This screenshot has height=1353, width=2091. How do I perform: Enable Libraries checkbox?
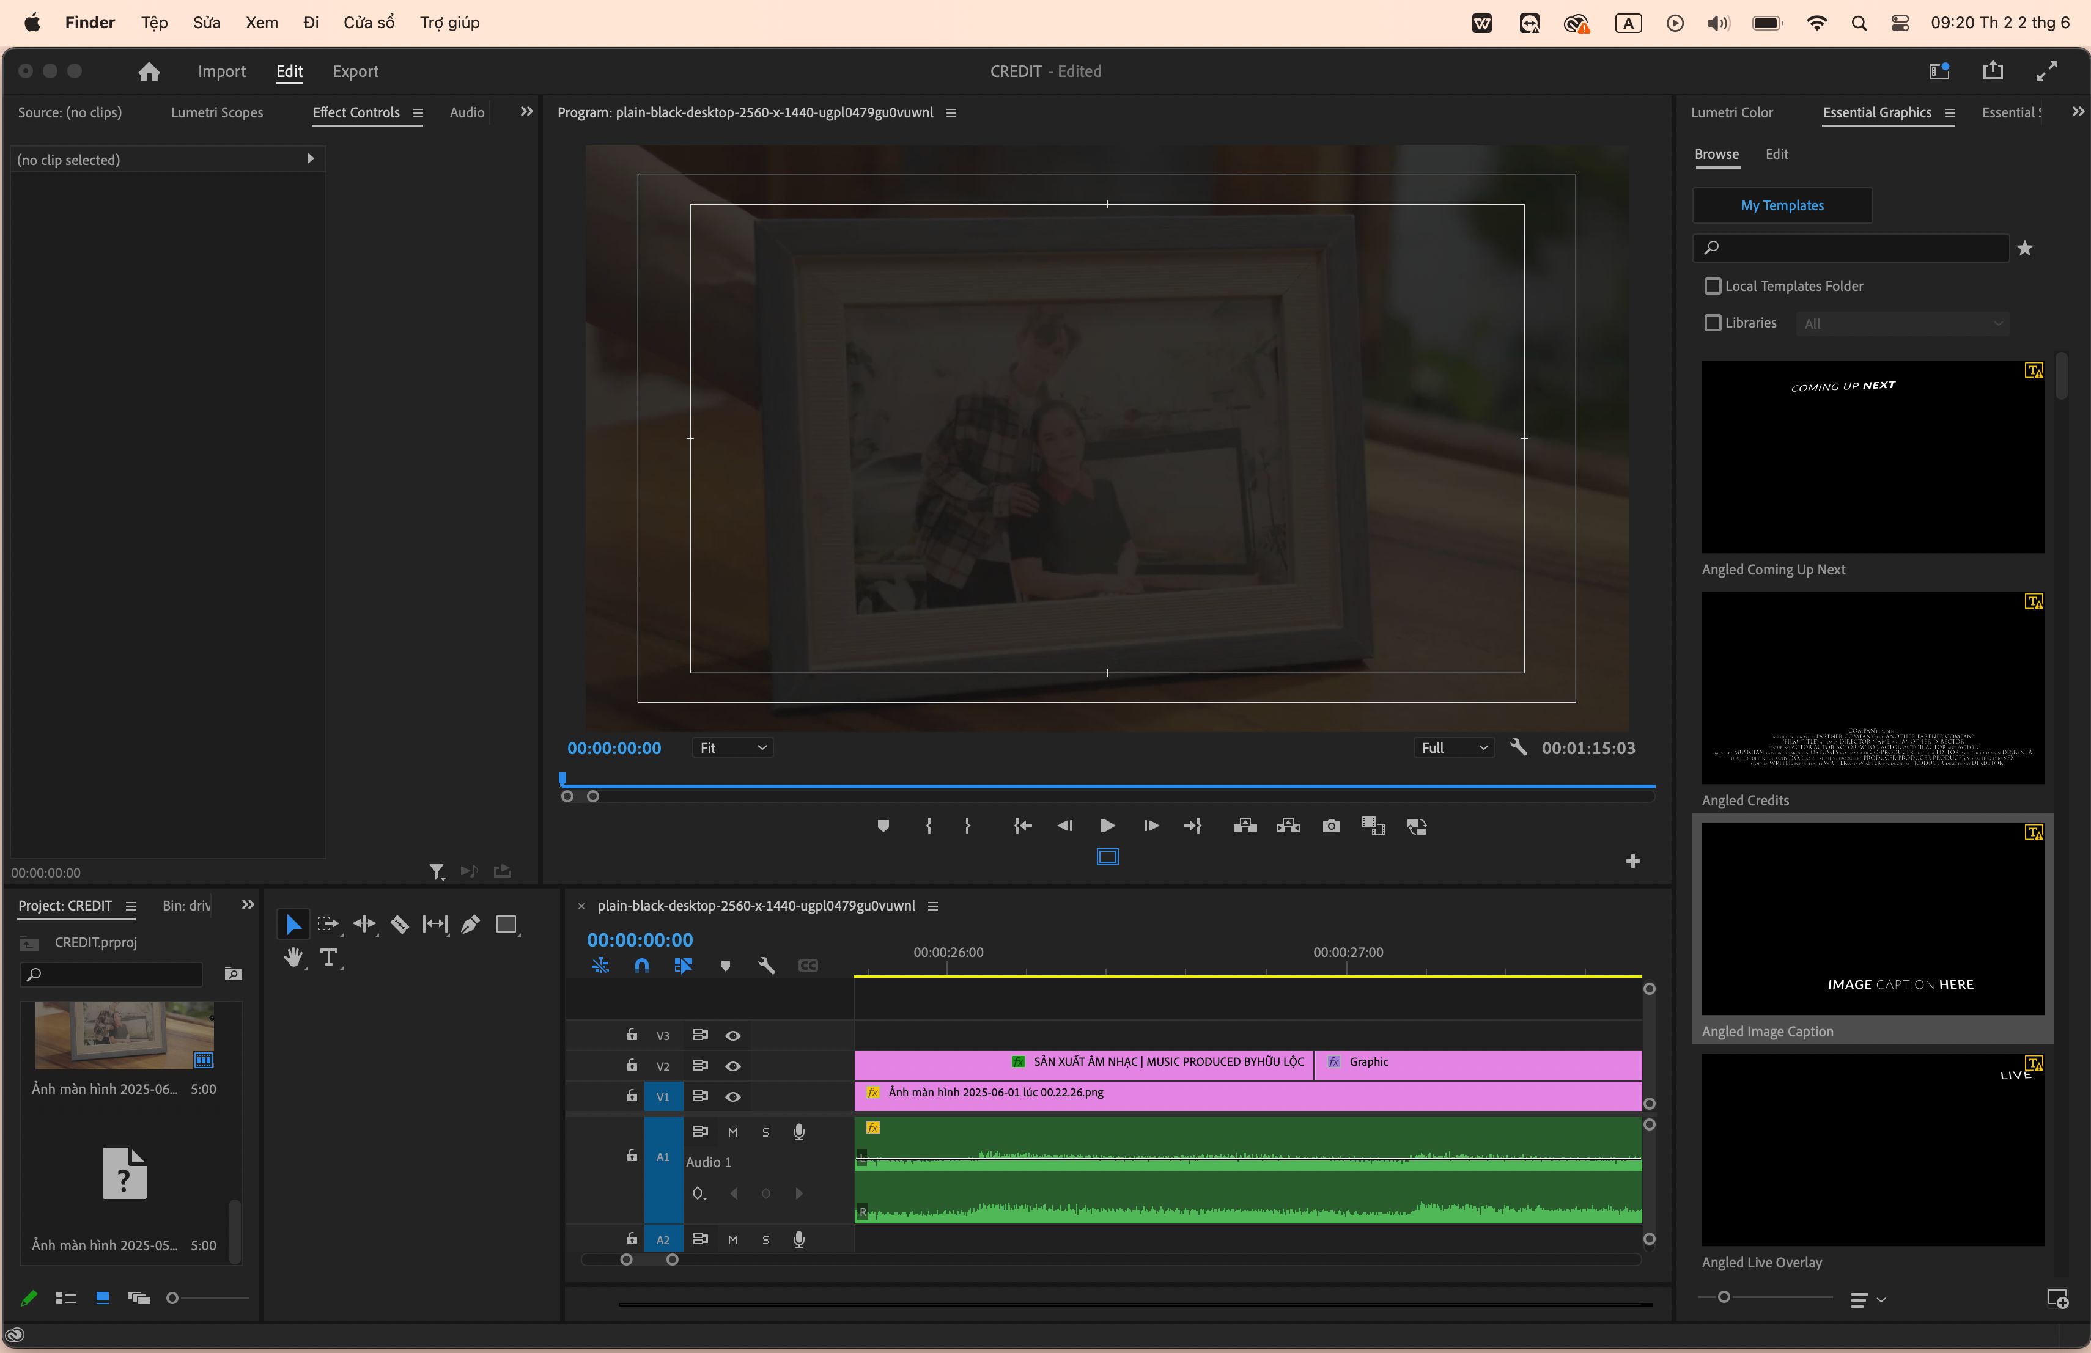tap(1713, 323)
